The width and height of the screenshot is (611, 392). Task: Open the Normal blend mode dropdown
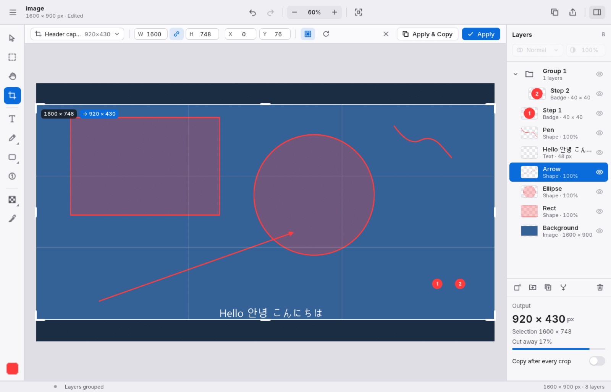pos(538,50)
